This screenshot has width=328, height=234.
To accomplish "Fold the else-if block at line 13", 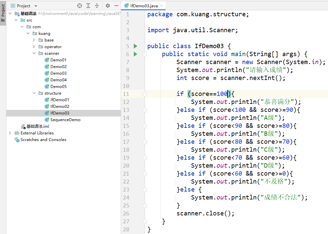I will 145,110.
